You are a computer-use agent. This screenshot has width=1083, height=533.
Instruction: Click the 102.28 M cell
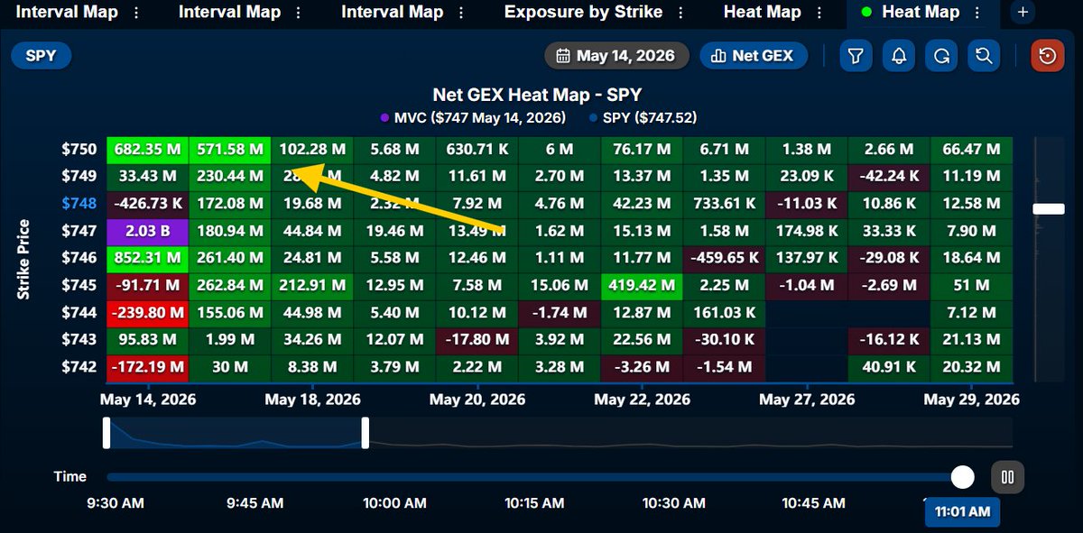coord(311,150)
